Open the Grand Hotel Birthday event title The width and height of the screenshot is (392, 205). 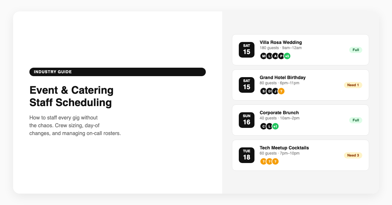283,77
